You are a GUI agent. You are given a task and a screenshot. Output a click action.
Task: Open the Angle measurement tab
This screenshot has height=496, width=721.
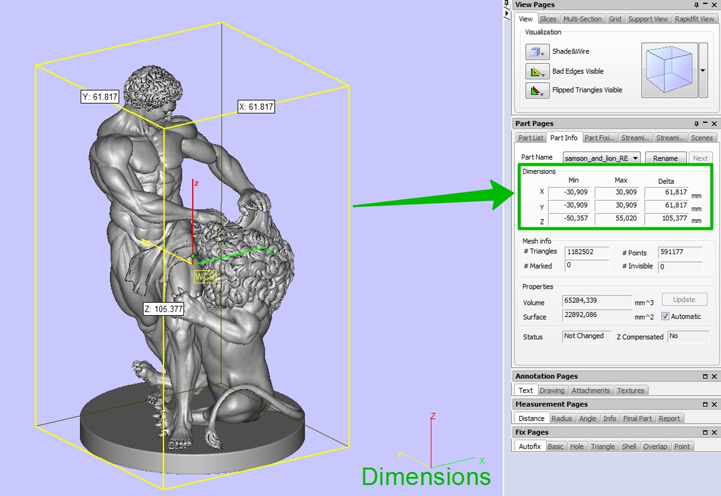588,418
